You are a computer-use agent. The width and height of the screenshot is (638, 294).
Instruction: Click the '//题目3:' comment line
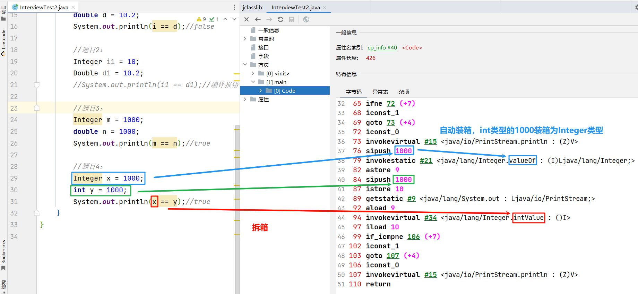tap(88, 108)
